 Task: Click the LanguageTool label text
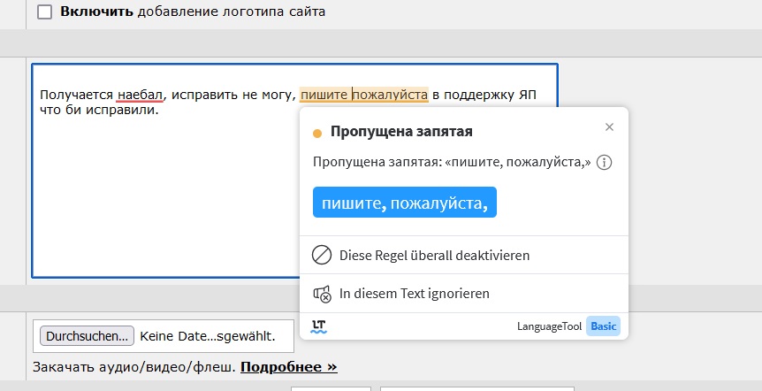pos(549,326)
